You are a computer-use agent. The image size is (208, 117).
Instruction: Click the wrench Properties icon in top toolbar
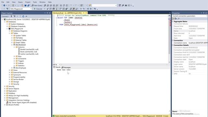click(x=123, y=6)
